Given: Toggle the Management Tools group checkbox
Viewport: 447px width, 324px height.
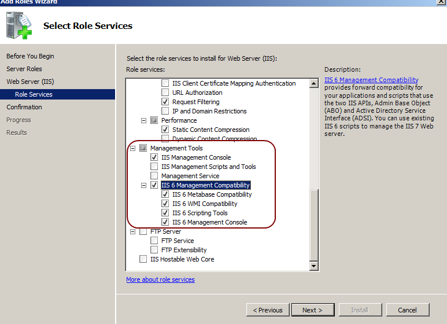Looking at the screenshot, I should [x=143, y=148].
